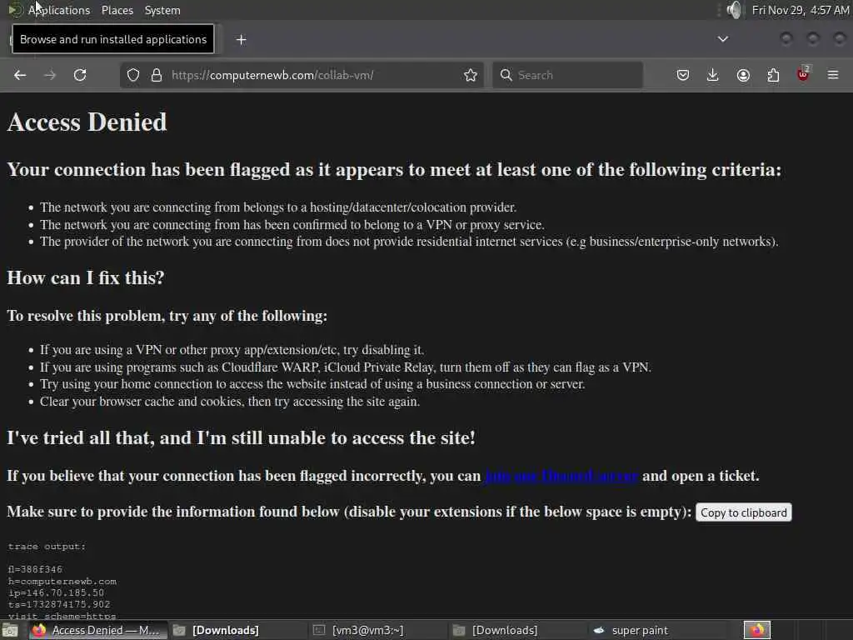Open the Applications menu
The height and width of the screenshot is (640, 853).
pyautogui.click(x=59, y=10)
